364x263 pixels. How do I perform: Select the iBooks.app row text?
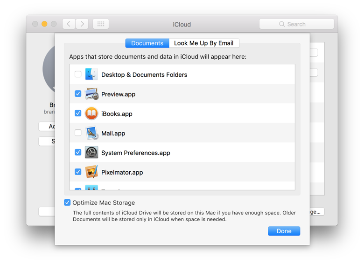pos(117,114)
